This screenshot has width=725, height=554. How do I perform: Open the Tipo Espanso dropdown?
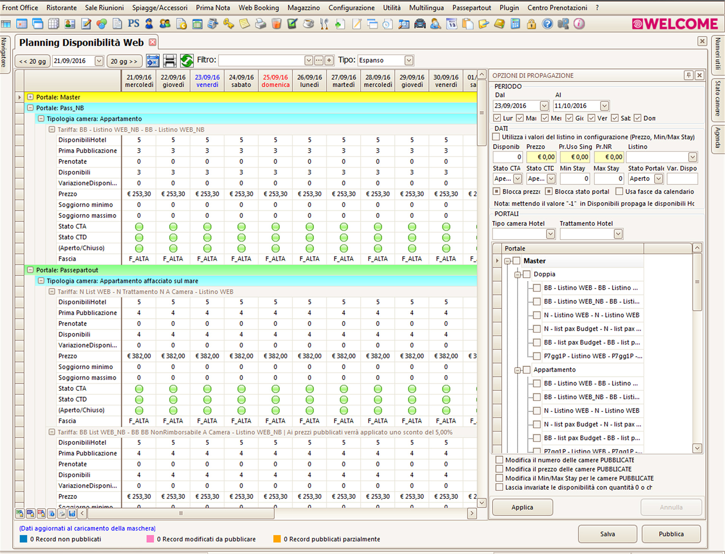tap(409, 60)
